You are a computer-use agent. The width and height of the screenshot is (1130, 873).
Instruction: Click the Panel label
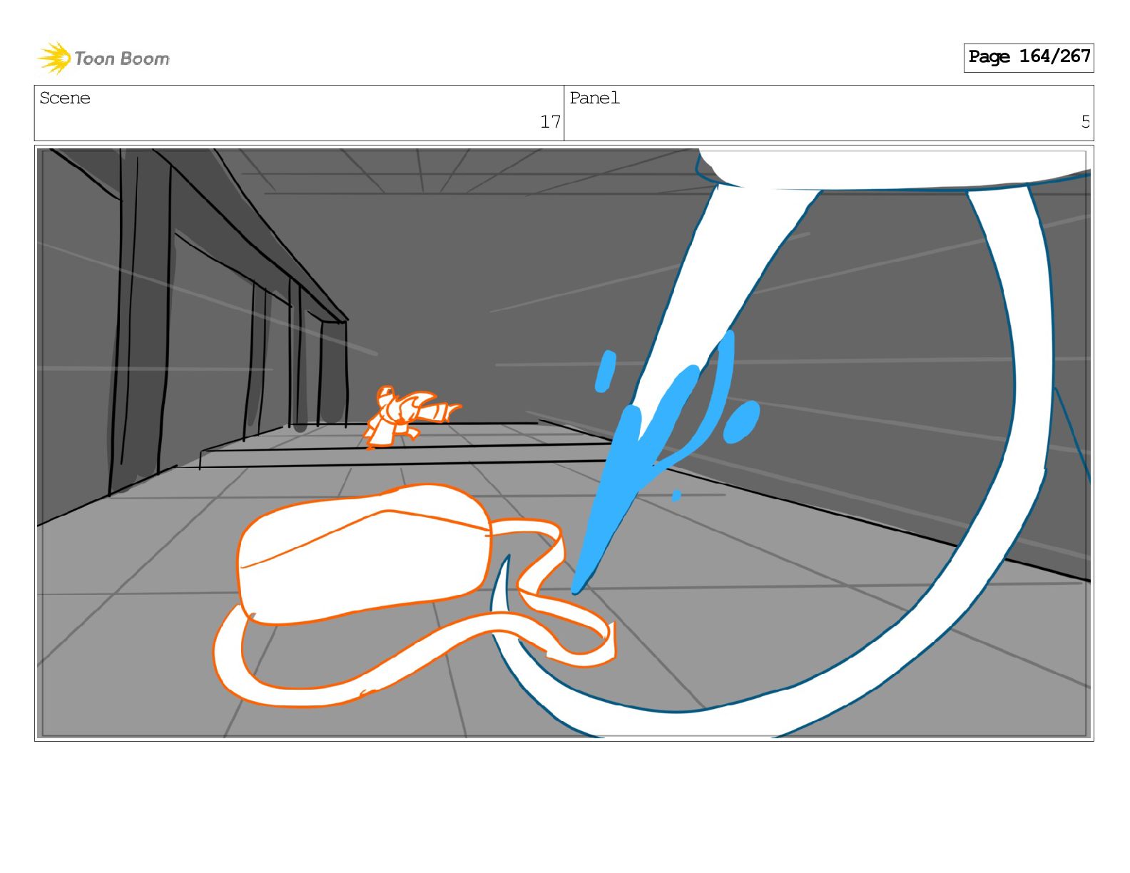594,98
